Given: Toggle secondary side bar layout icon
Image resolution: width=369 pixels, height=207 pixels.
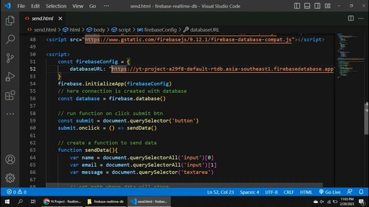Looking at the screenshot, I should point(317,6).
